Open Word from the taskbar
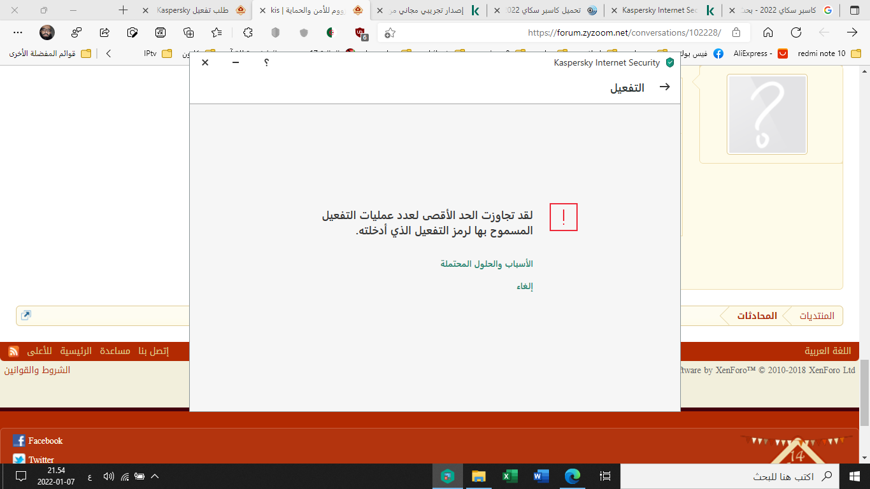The image size is (870, 489). coord(541,476)
